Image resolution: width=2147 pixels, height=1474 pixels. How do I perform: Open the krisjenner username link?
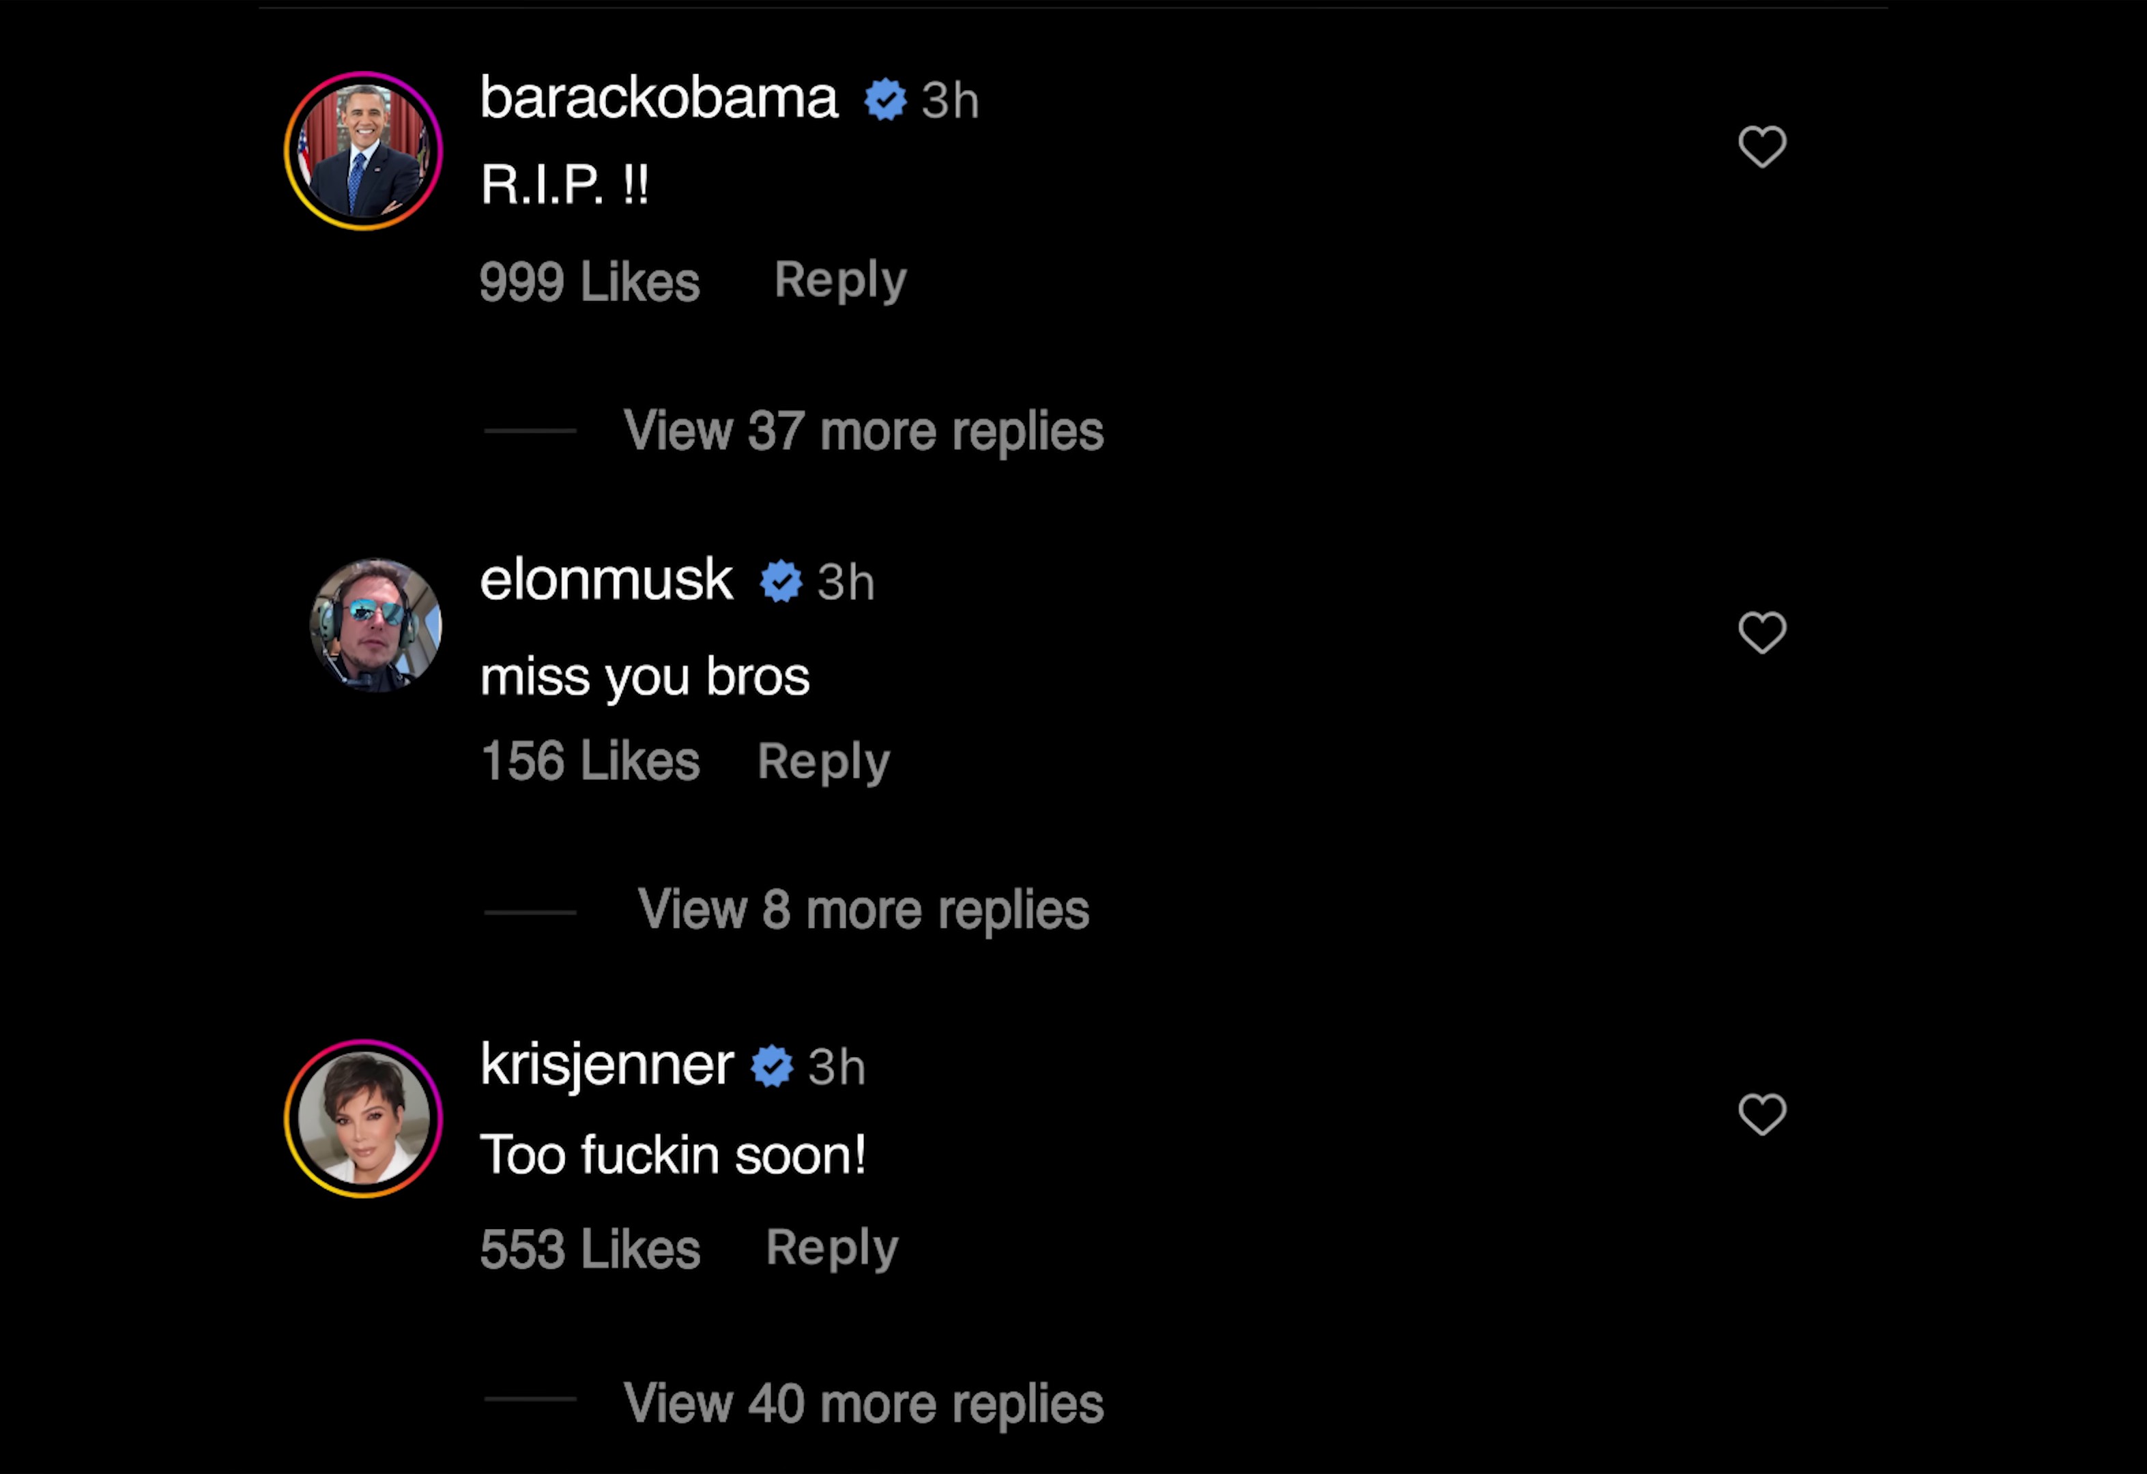(x=606, y=1065)
